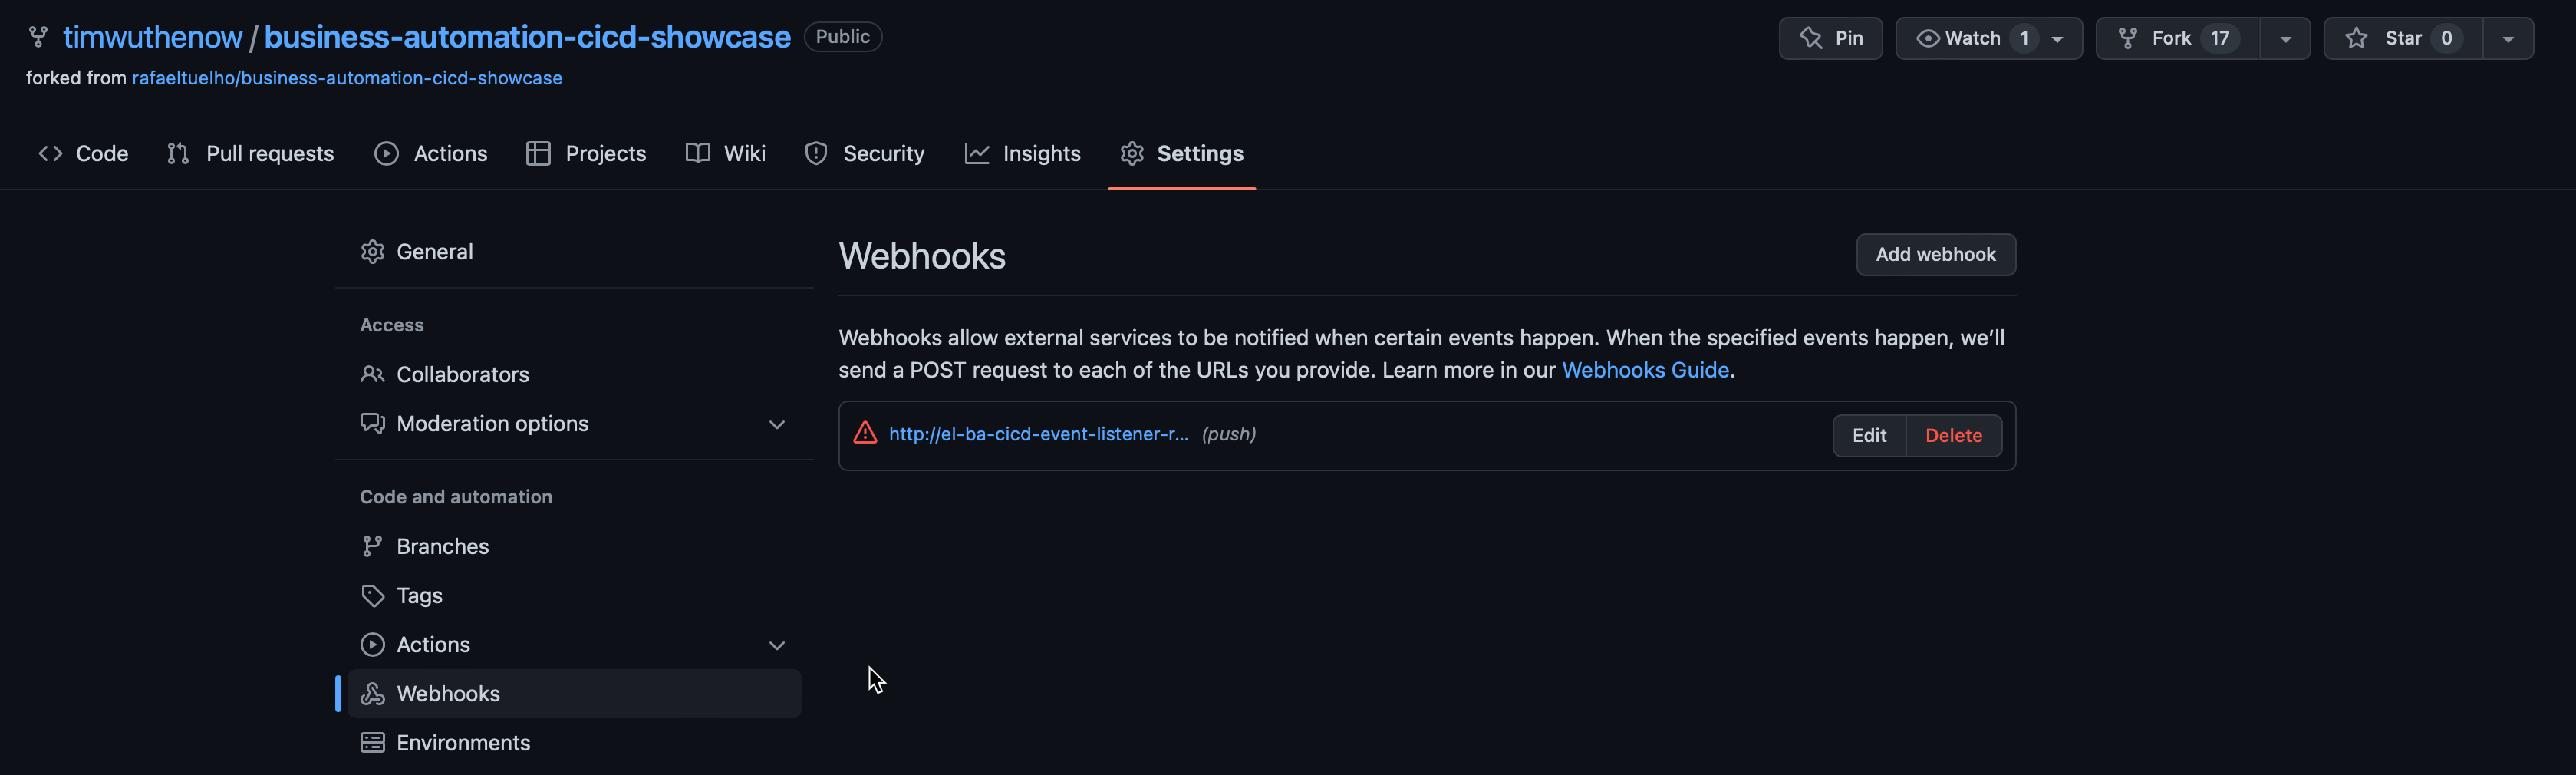Click the pull request icon in the tab bar
This screenshot has width=2576, height=775.
click(x=178, y=153)
